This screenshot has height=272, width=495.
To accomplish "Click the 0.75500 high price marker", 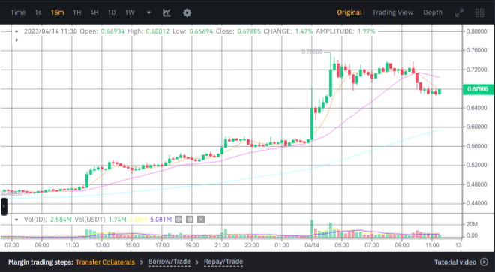I will click(312, 52).
